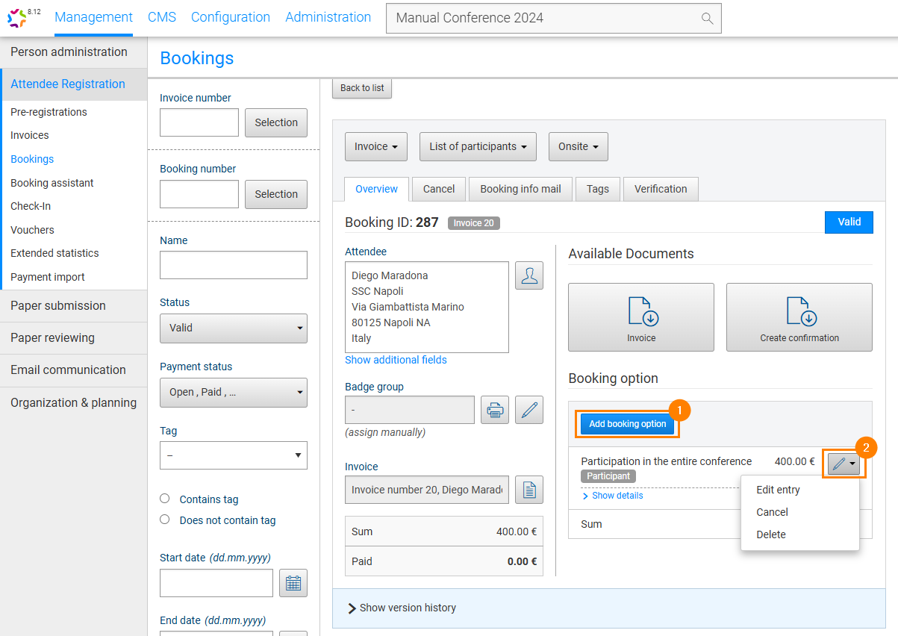Click the Start date calendar icon
Image resolution: width=898 pixels, height=636 pixels.
click(x=293, y=583)
